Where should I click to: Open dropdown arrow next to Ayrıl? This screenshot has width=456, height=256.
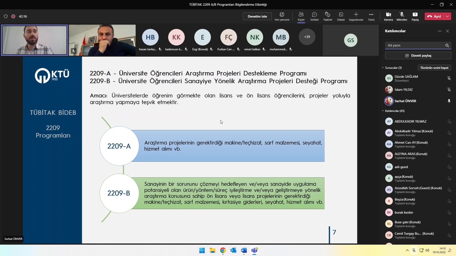pyautogui.click(x=448, y=16)
